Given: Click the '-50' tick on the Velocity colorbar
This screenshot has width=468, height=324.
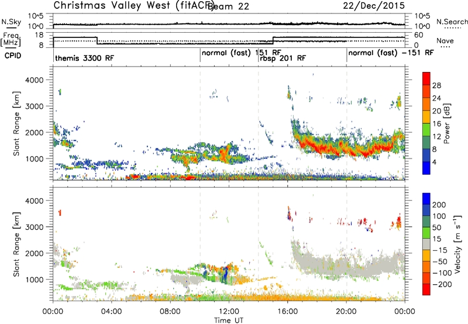Looking at the screenshot, I should (440, 261).
